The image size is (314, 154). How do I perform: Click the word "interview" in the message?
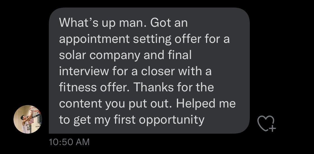pos(84,71)
